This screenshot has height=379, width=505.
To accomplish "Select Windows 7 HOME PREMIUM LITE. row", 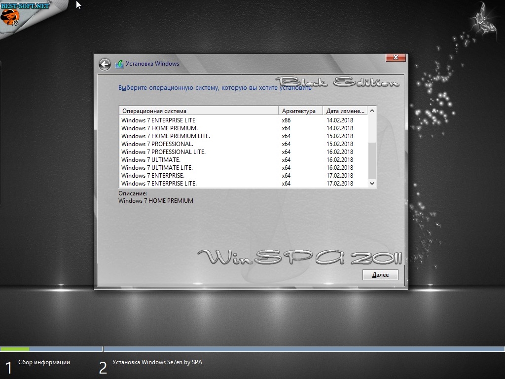I will click(x=244, y=136).
